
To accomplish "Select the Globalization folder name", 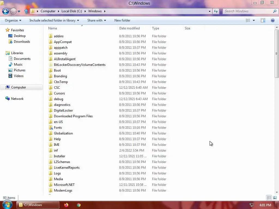I will tap(63, 133).
